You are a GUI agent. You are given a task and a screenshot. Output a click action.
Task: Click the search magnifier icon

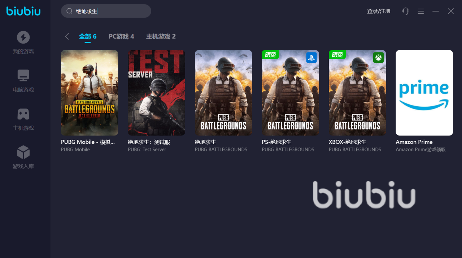tap(69, 11)
